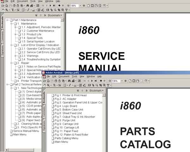
Task: Click Fit in Window icon in back window toolbar
Action: pyautogui.click(x=92, y=6)
